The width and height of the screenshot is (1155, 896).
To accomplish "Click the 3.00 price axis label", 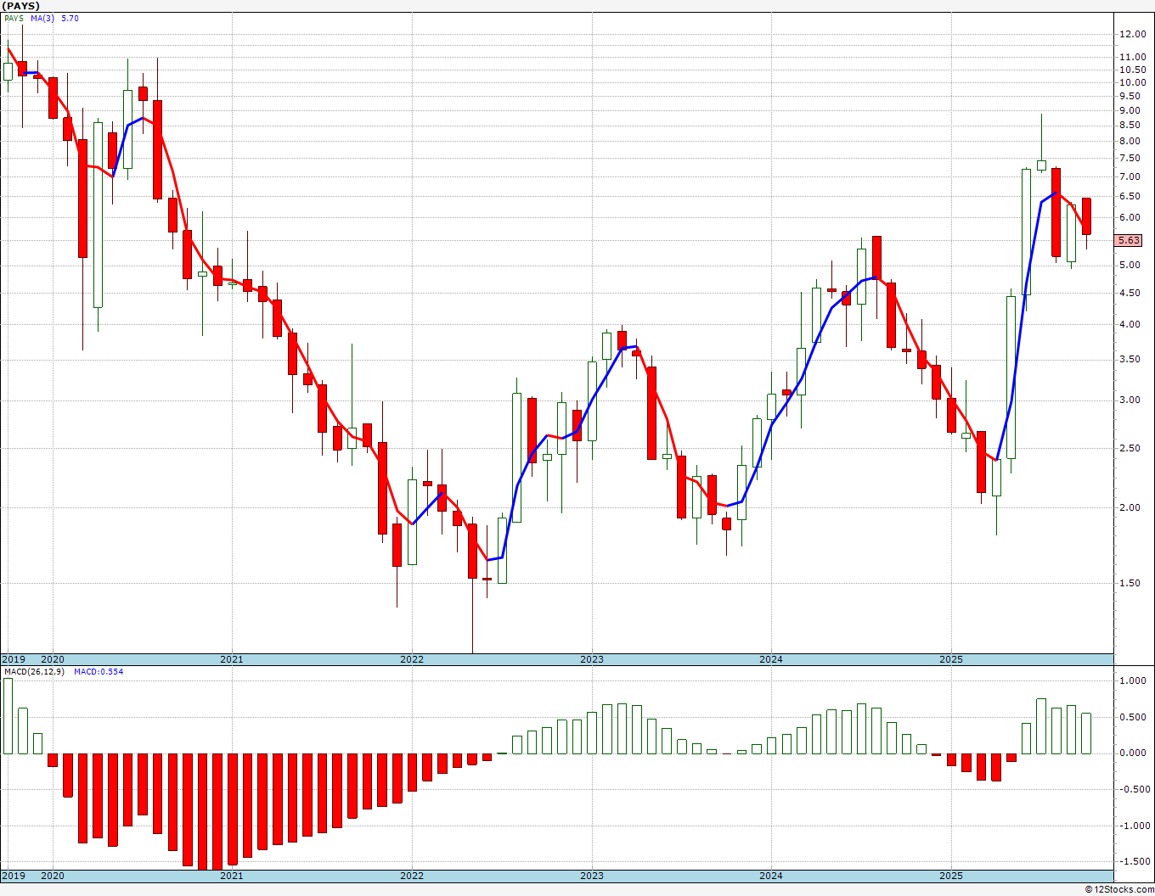I will [x=1130, y=400].
